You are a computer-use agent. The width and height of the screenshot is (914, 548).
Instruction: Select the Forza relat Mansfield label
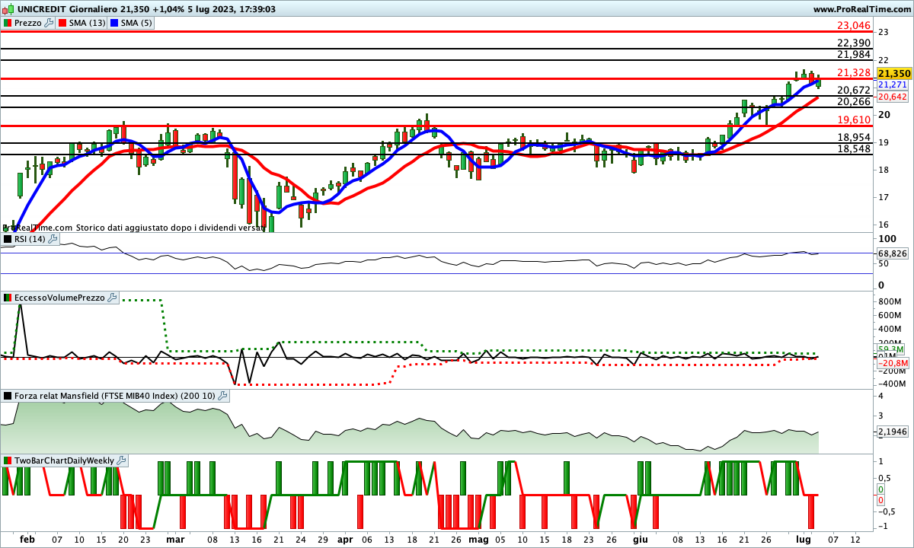115,396
